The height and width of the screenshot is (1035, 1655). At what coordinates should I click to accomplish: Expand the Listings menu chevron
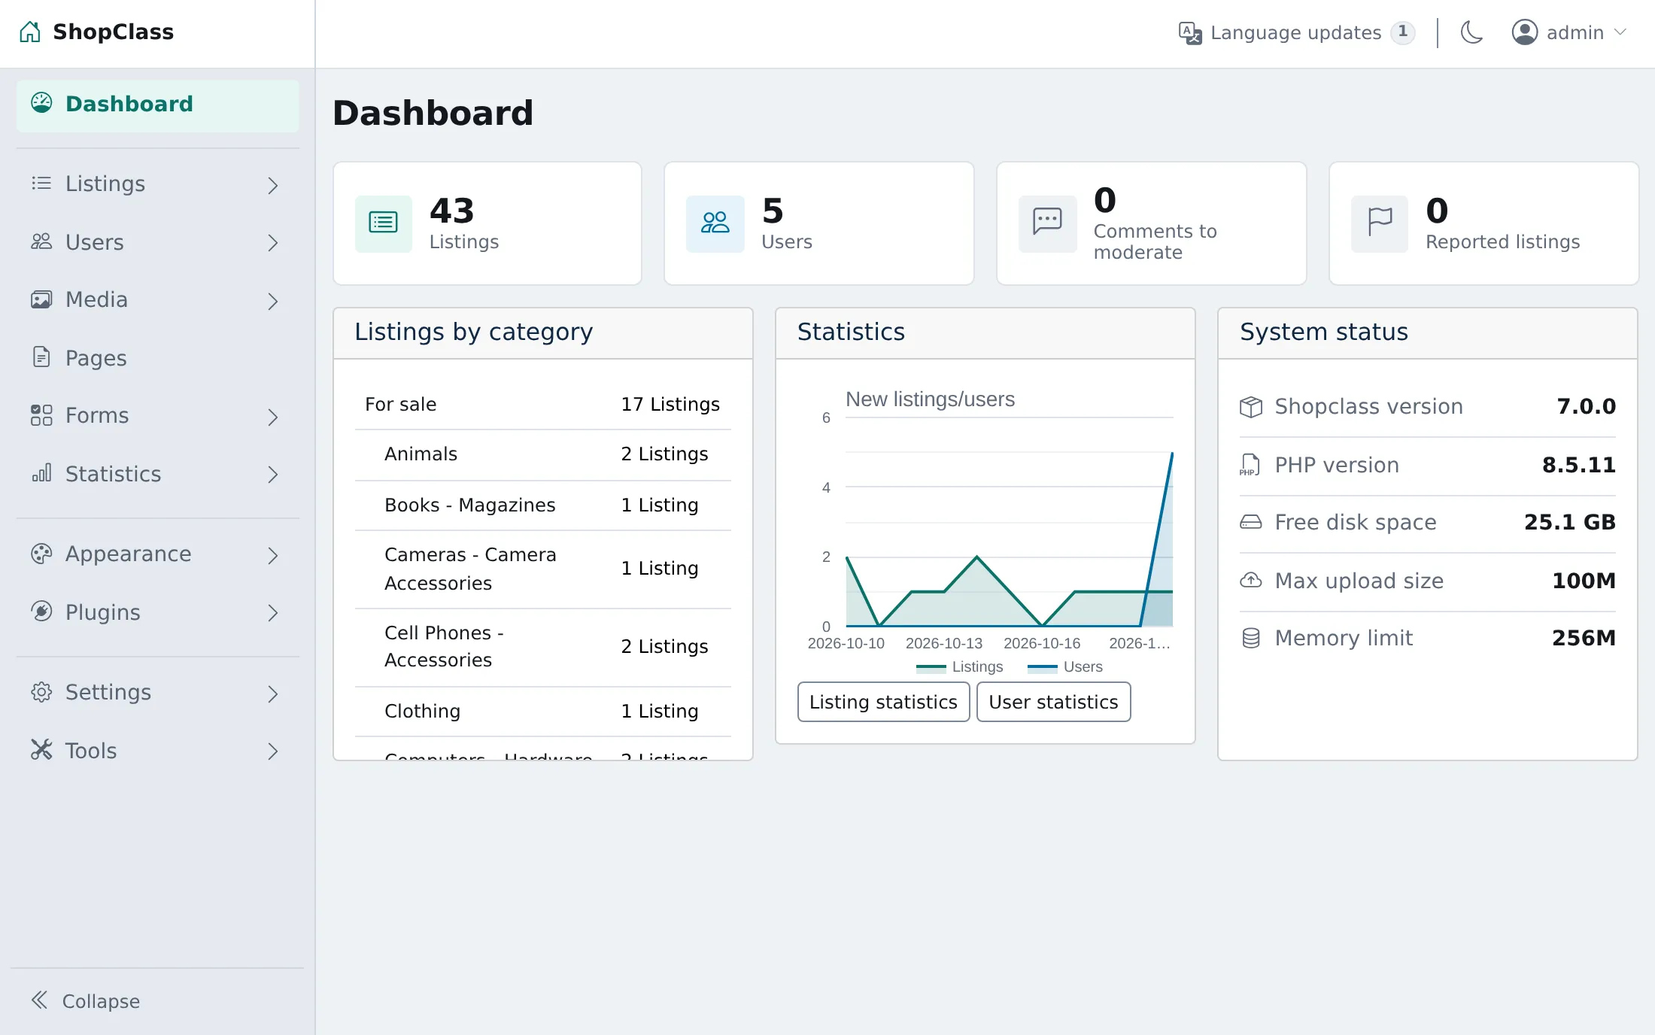pos(273,184)
